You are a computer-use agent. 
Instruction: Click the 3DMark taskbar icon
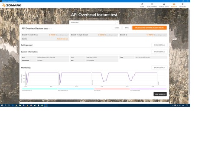(46, 105)
